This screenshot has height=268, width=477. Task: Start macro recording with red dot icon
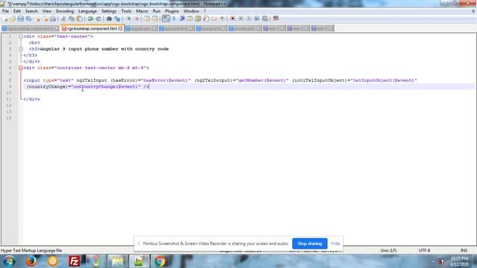tap(233, 19)
